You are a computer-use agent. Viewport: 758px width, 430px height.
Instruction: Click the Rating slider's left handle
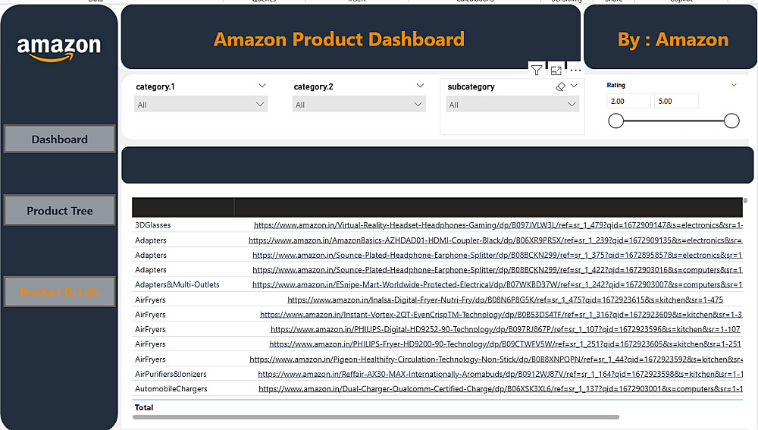[x=616, y=121]
